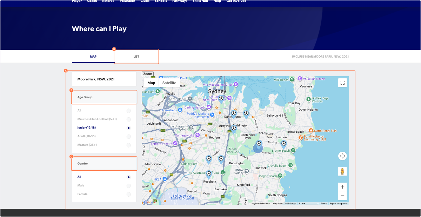Open Keyboard shortcuts link on map
This screenshot has height=217, width=421.
click(x=261, y=204)
